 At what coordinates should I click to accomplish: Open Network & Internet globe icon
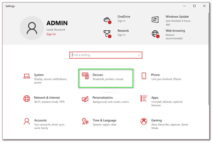(x=26, y=99)
